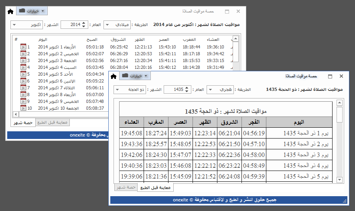Click Fajr time 05:01:18 in back window
Screen dimensions: 355x211
[95, 47]
